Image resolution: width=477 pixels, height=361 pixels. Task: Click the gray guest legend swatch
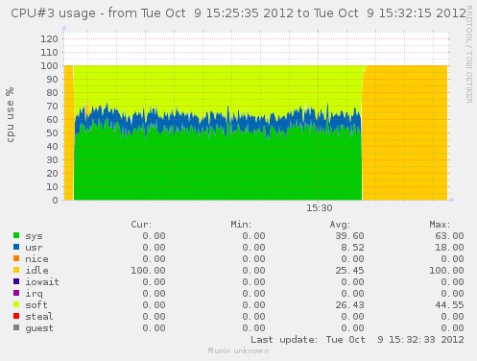pos(16,327)
